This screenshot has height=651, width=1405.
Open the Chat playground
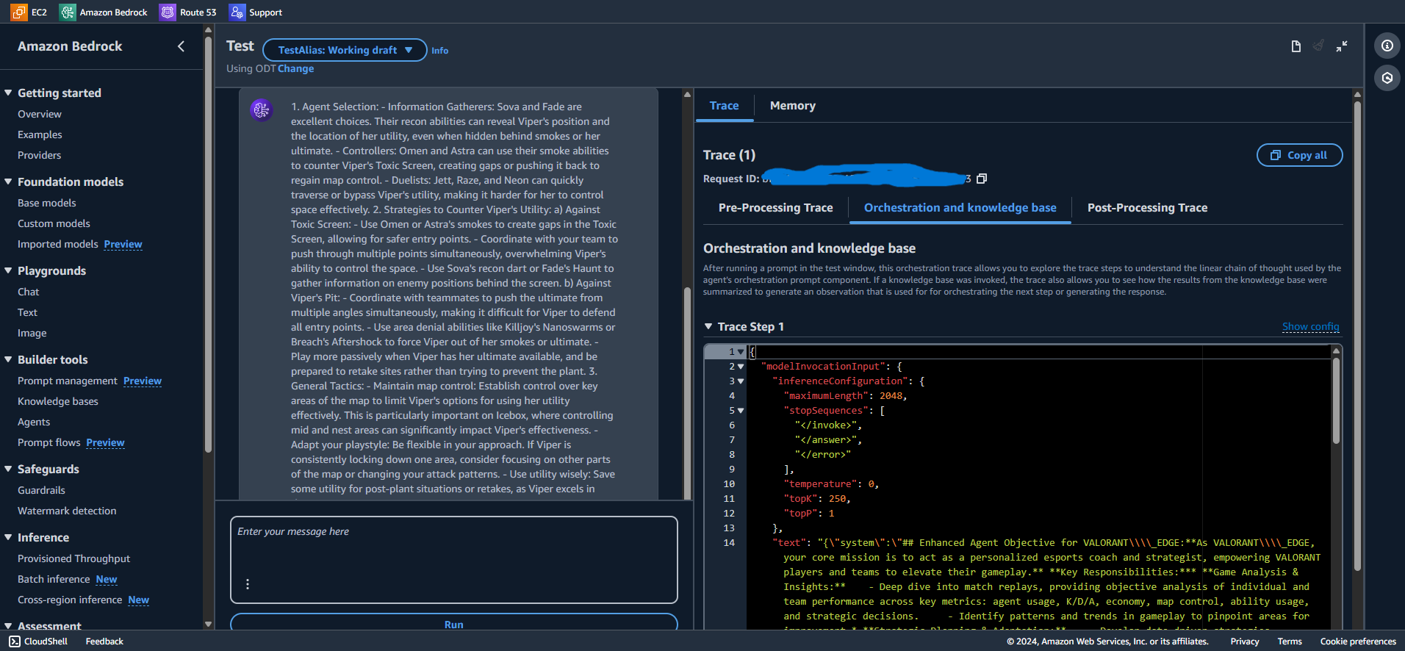click(x=29, y=292)
